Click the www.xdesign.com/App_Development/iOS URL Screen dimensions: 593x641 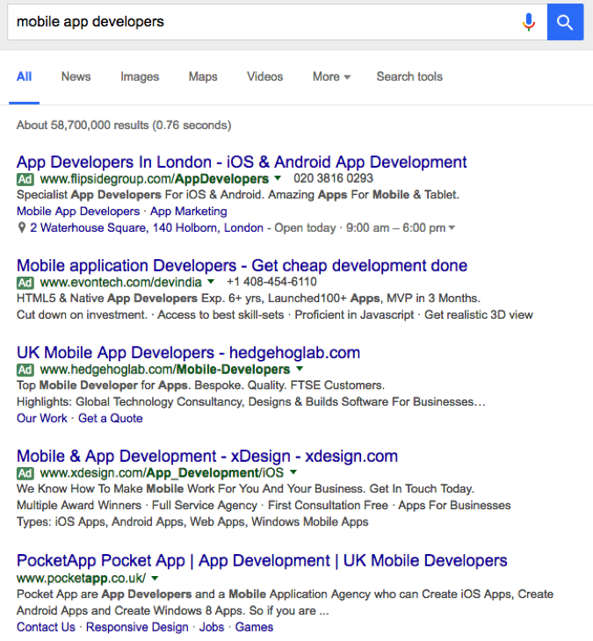(x=162, y=473)
